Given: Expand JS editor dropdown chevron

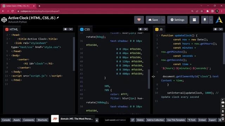Looking at the screenshot, I should click(220, 29).
